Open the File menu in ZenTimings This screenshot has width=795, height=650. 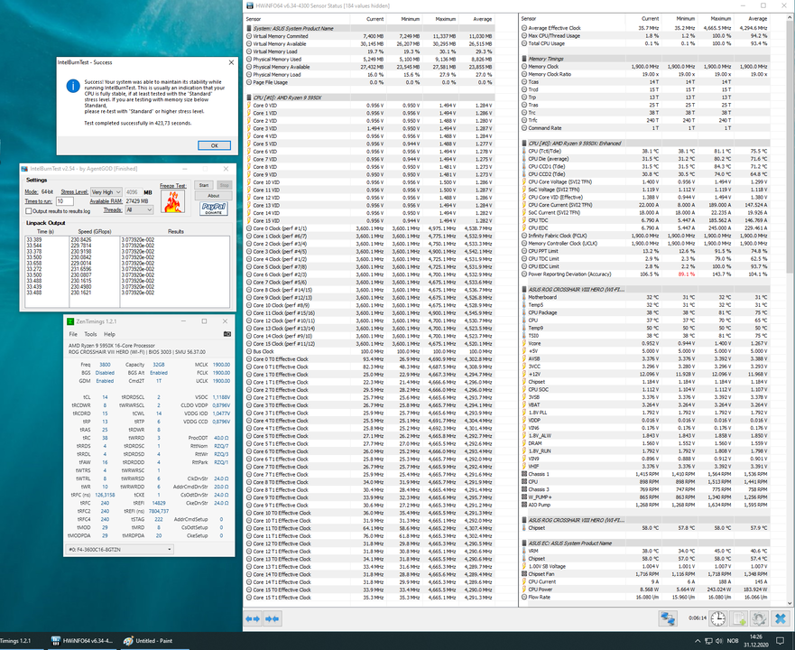click(x=73, y=334)
